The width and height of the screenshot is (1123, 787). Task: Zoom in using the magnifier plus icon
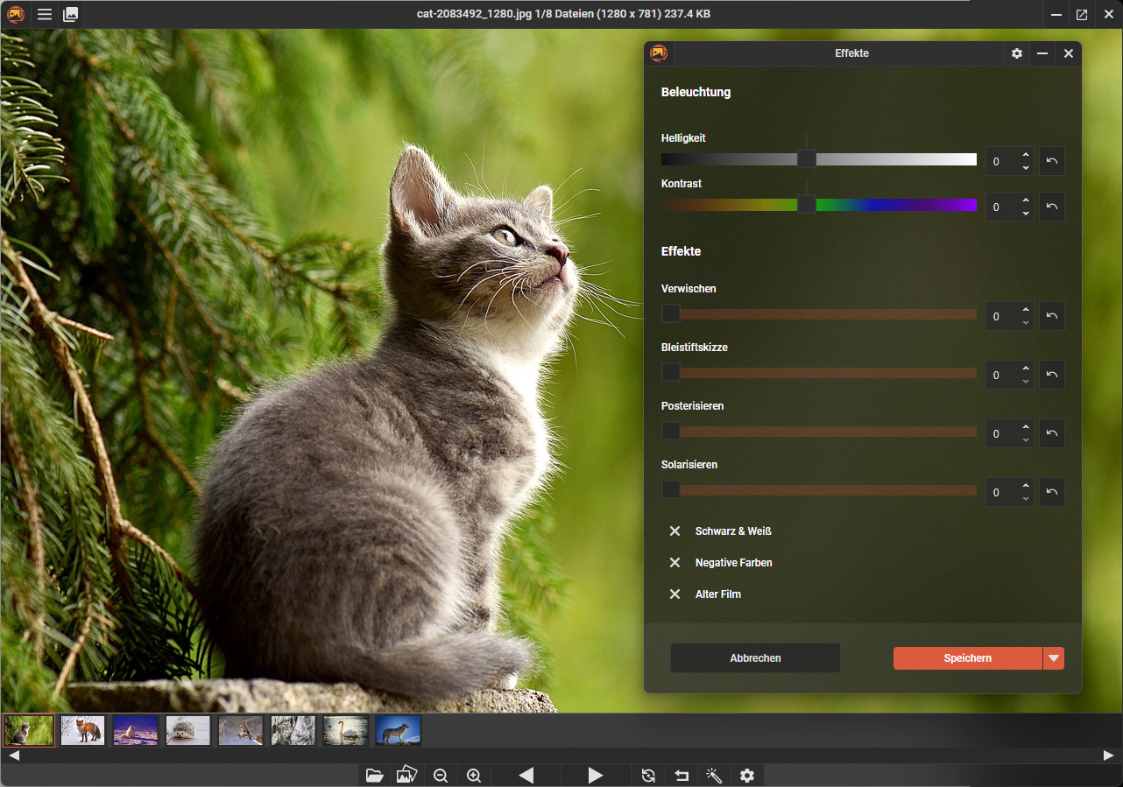pyautogui.click(x=474, y=776)
